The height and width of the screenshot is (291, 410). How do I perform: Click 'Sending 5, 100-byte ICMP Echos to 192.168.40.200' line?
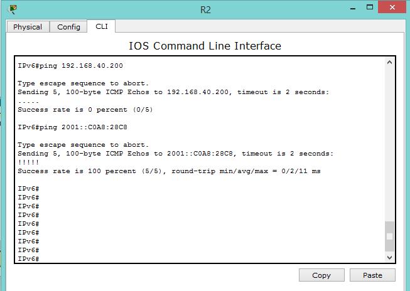pos(173,92)
